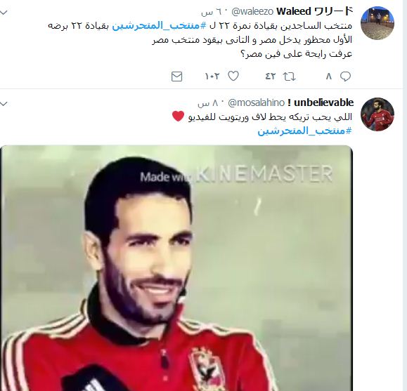Expand the options chevron on Waleed's tweet

coord(4,13)
